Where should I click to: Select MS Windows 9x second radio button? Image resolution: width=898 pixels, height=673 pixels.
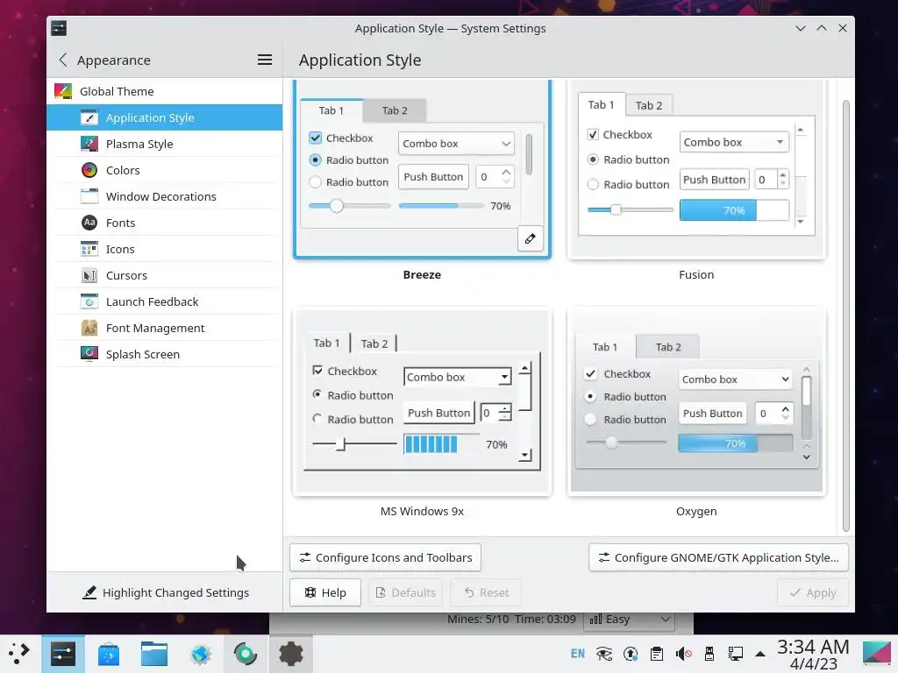317,418
